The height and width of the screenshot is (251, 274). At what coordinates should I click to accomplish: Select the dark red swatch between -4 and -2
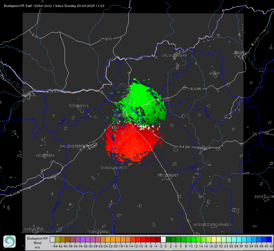click(x=158, y=239)
